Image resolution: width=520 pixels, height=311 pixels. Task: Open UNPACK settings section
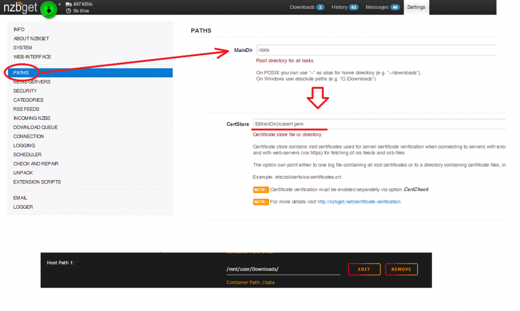point(23,173)
